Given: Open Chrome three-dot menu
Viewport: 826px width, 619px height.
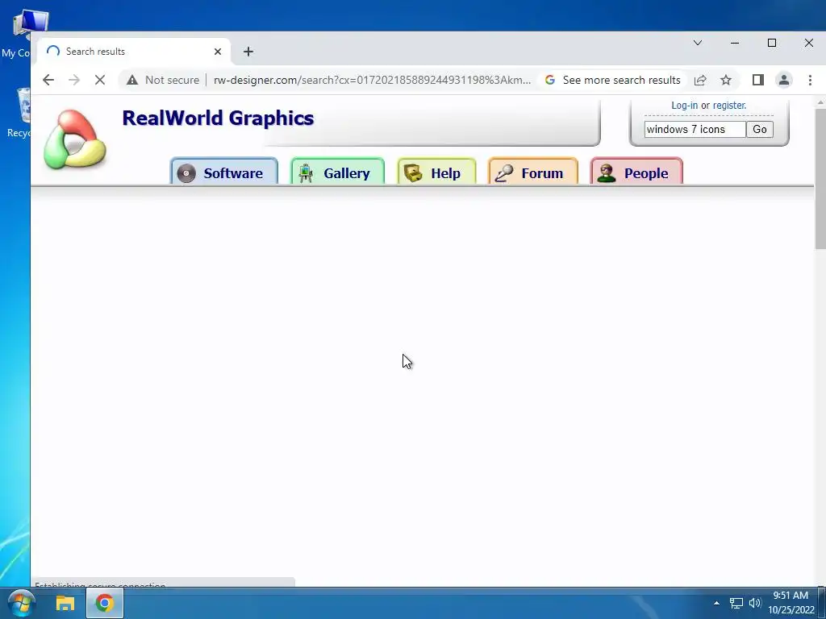Looking at the screenshot, I should point(810,80).
